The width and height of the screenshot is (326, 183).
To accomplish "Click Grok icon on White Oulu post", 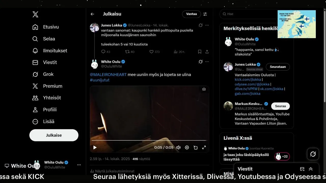I will click(x=201, y=62).
